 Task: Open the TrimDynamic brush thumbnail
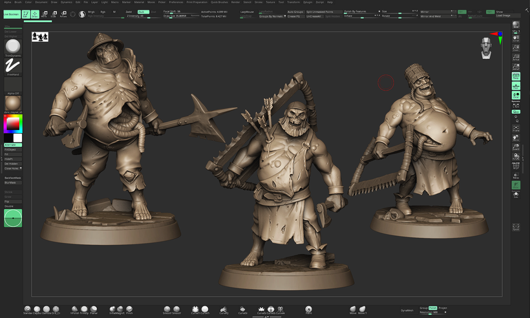point(13,47)
